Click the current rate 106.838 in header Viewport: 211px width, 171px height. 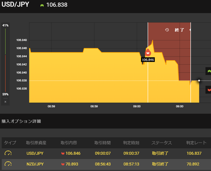tap(57, 5)
